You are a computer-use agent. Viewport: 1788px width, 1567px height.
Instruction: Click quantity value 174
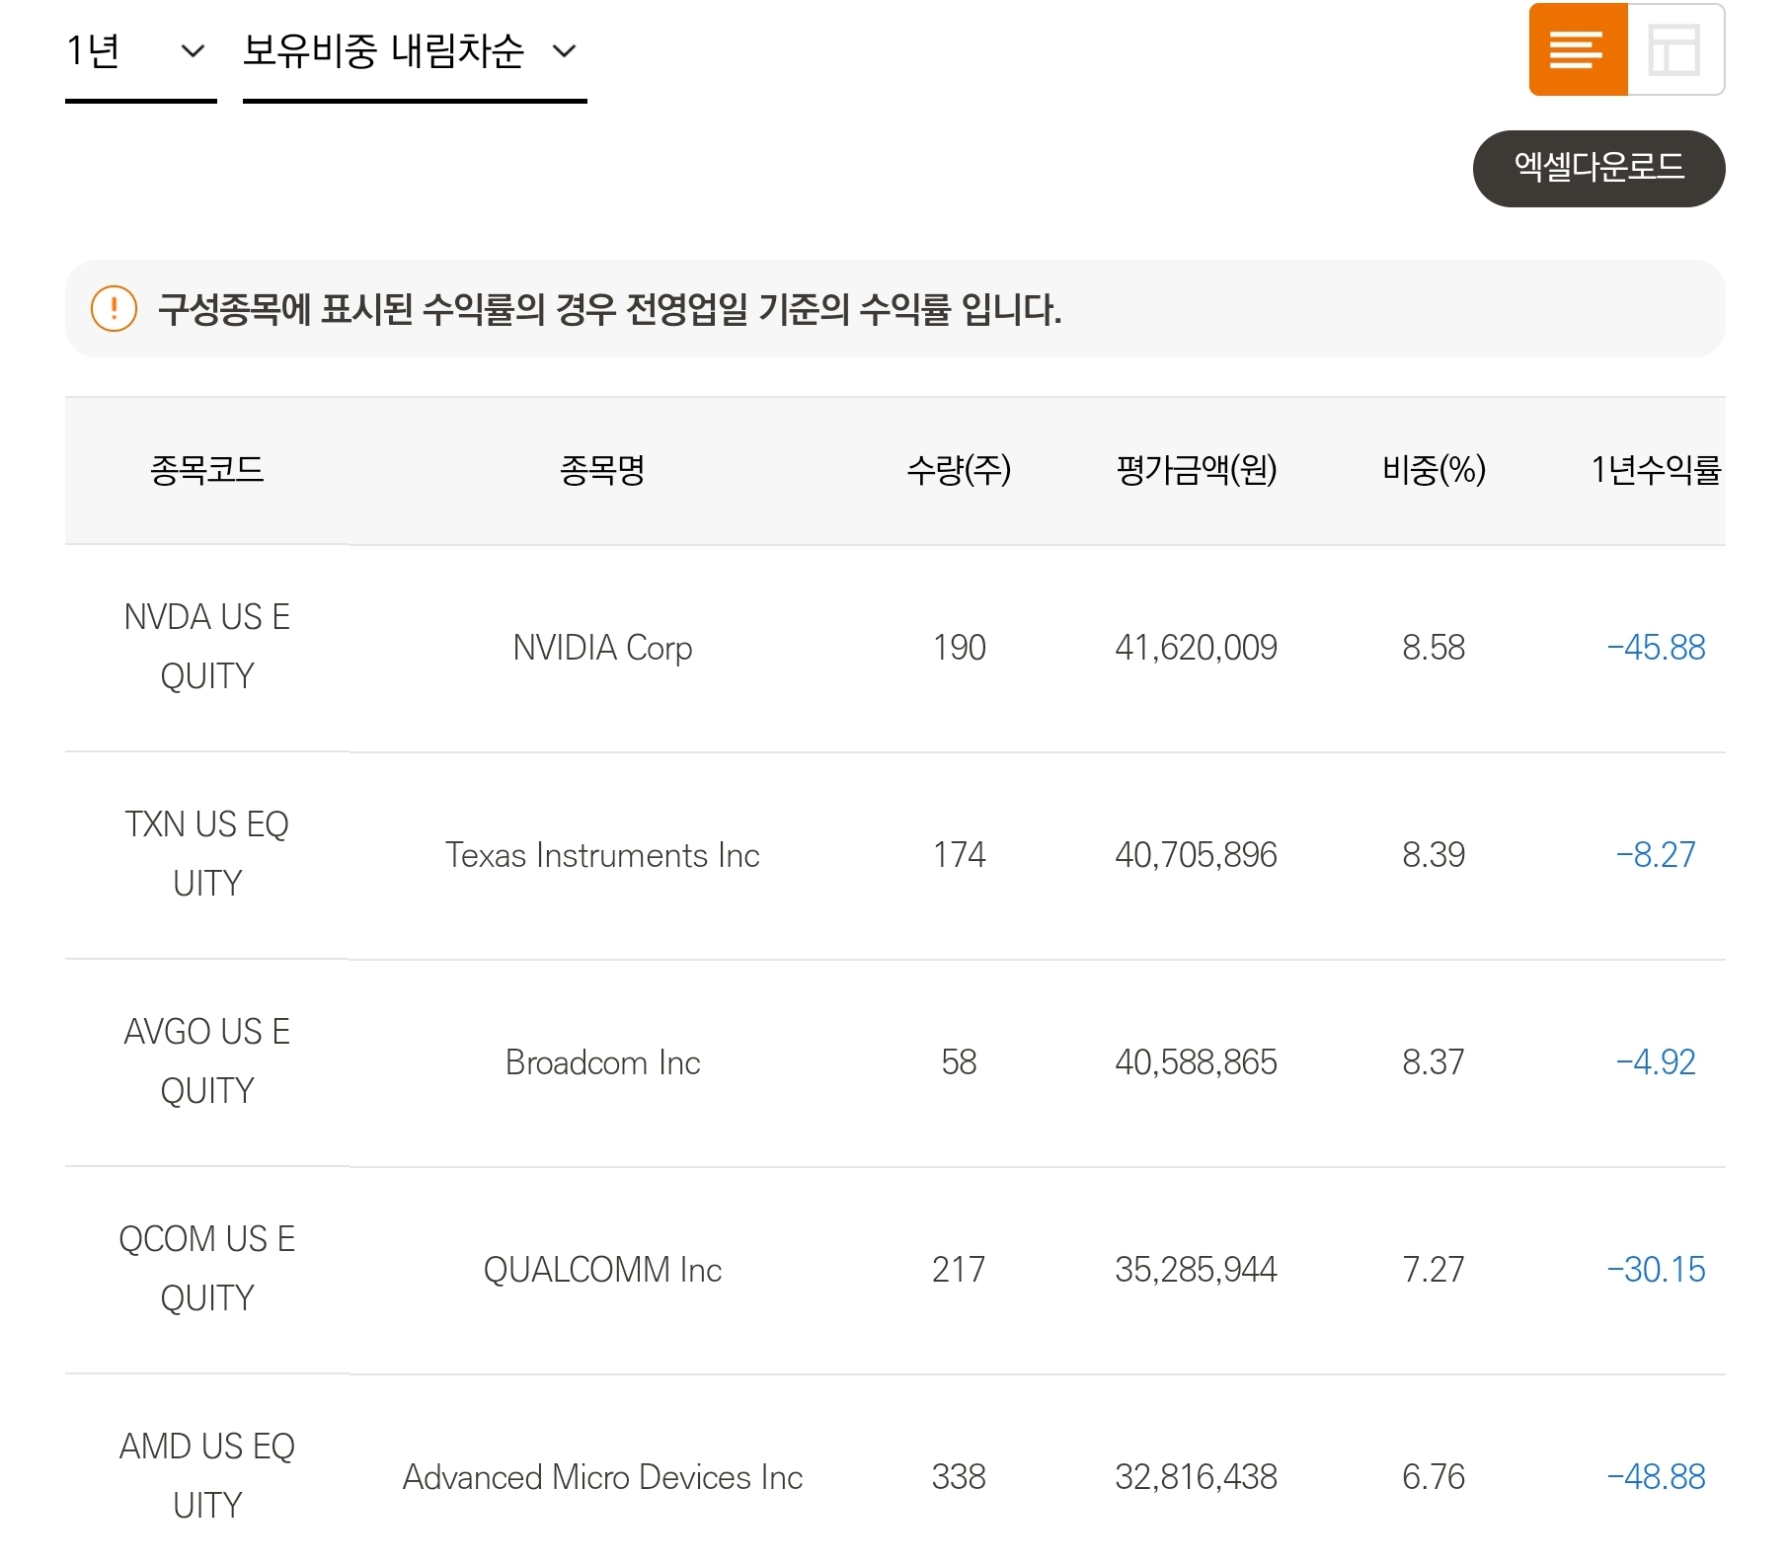(959, 855)
